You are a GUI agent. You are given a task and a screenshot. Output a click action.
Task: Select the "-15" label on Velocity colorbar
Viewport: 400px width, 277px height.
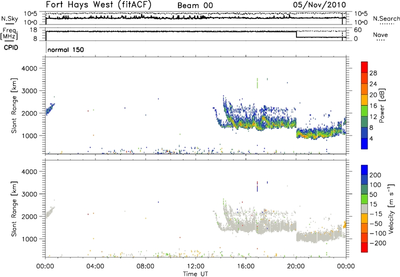point(375,214)
